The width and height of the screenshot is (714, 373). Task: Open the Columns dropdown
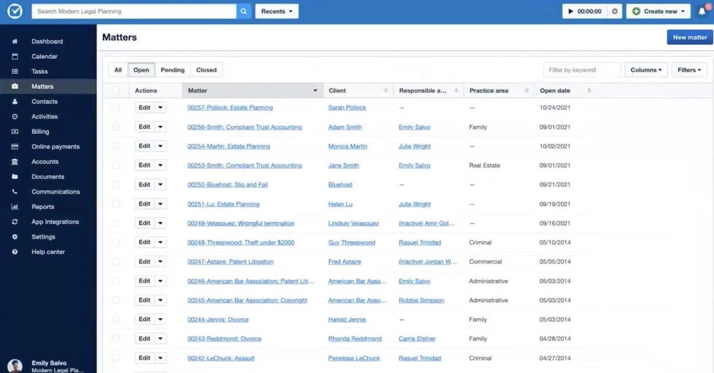point(646,70)
